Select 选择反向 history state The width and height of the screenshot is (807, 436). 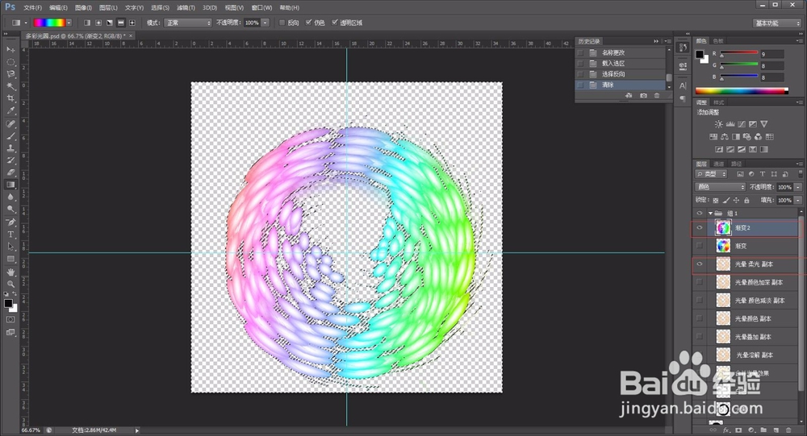click(x=621, y=74)
